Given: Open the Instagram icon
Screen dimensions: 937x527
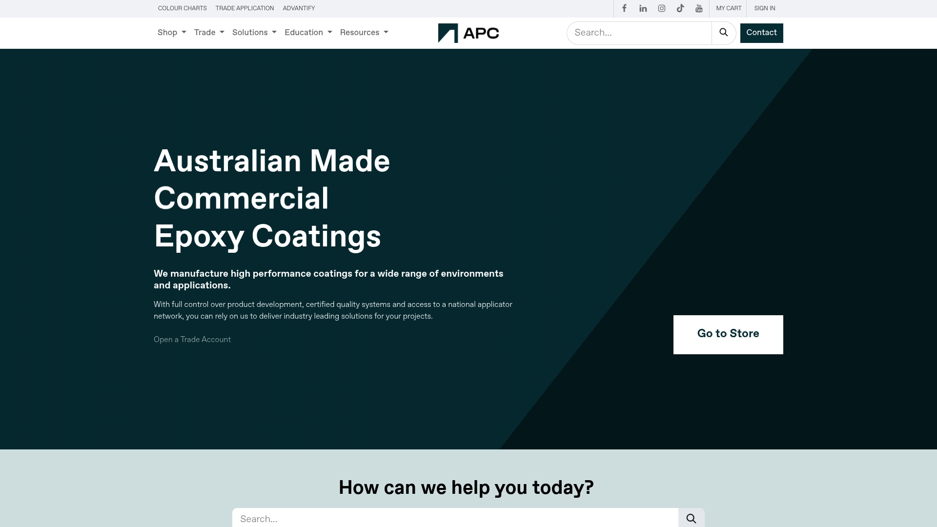Looking at the screenshot, I should click(x=661, y=8).
